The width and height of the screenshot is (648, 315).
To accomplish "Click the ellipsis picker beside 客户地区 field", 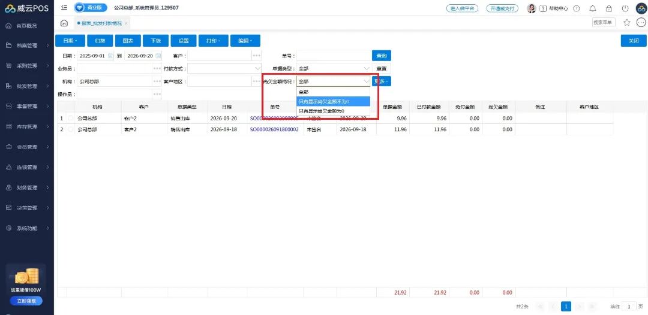I will click(x=257, y=81).
